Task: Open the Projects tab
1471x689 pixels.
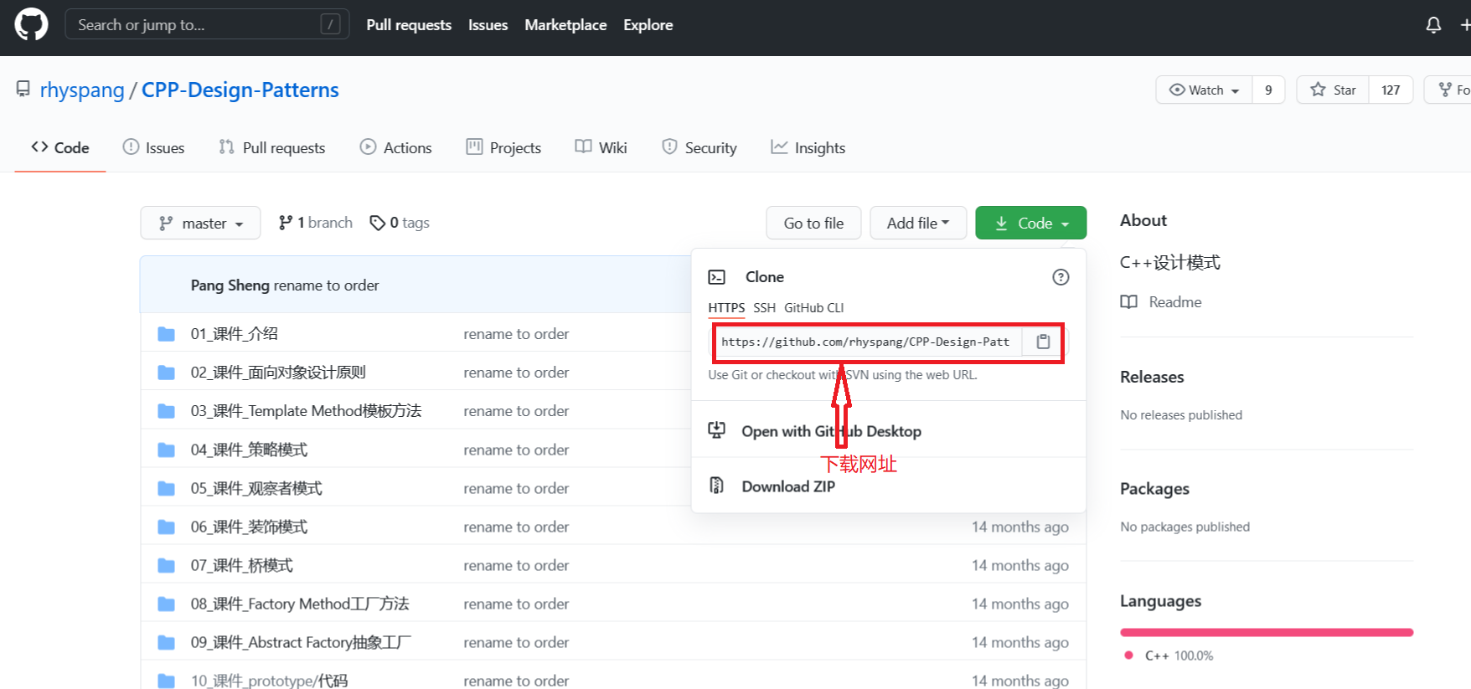Action: click(503, 147)
